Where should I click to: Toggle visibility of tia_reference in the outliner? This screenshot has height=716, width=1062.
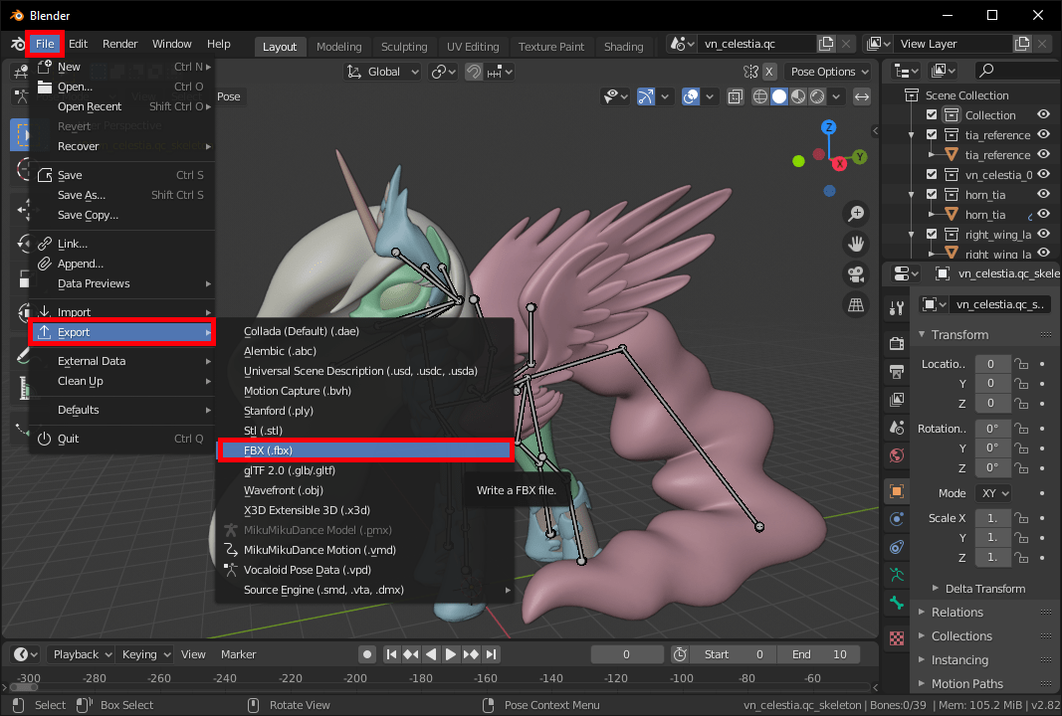point(1043,134)
